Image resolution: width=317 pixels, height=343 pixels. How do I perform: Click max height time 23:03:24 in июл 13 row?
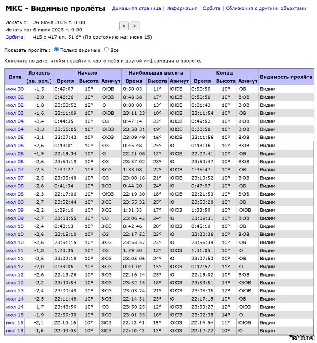pyautogui.click(x=134, y=291)
